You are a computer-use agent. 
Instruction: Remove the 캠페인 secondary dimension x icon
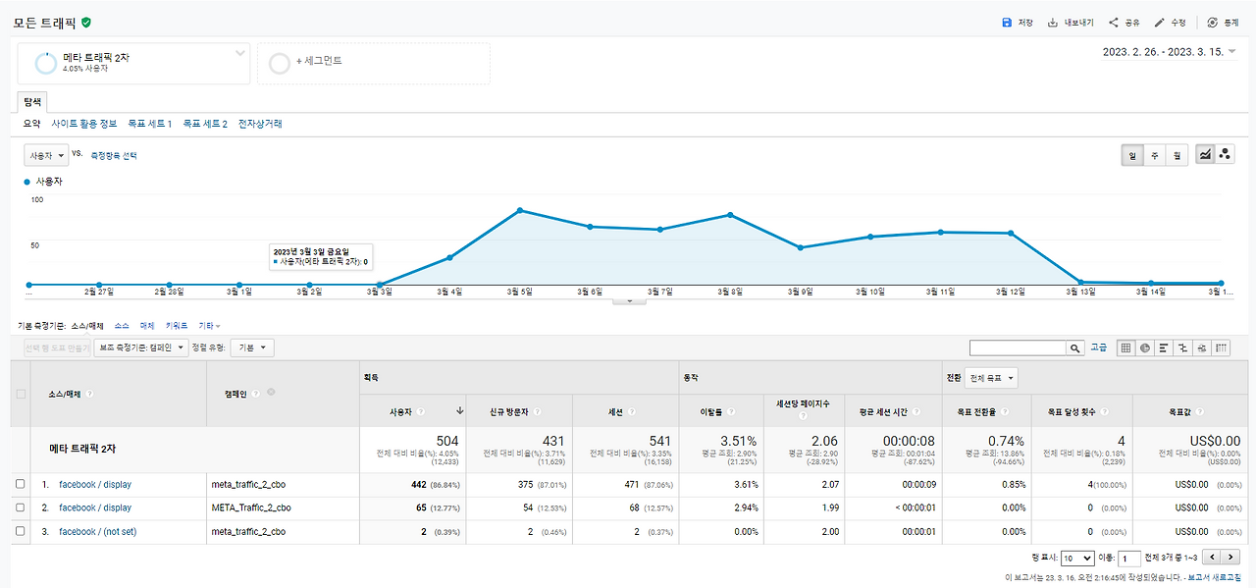(x=271, y=392)
